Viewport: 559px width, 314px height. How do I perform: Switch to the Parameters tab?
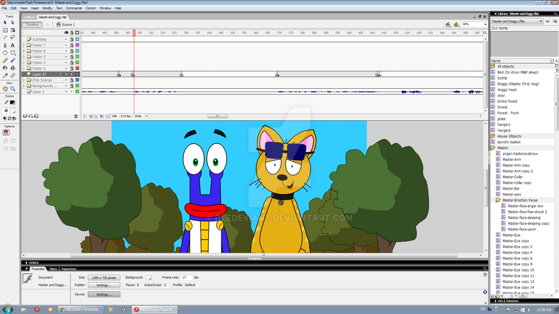[69, 269]
